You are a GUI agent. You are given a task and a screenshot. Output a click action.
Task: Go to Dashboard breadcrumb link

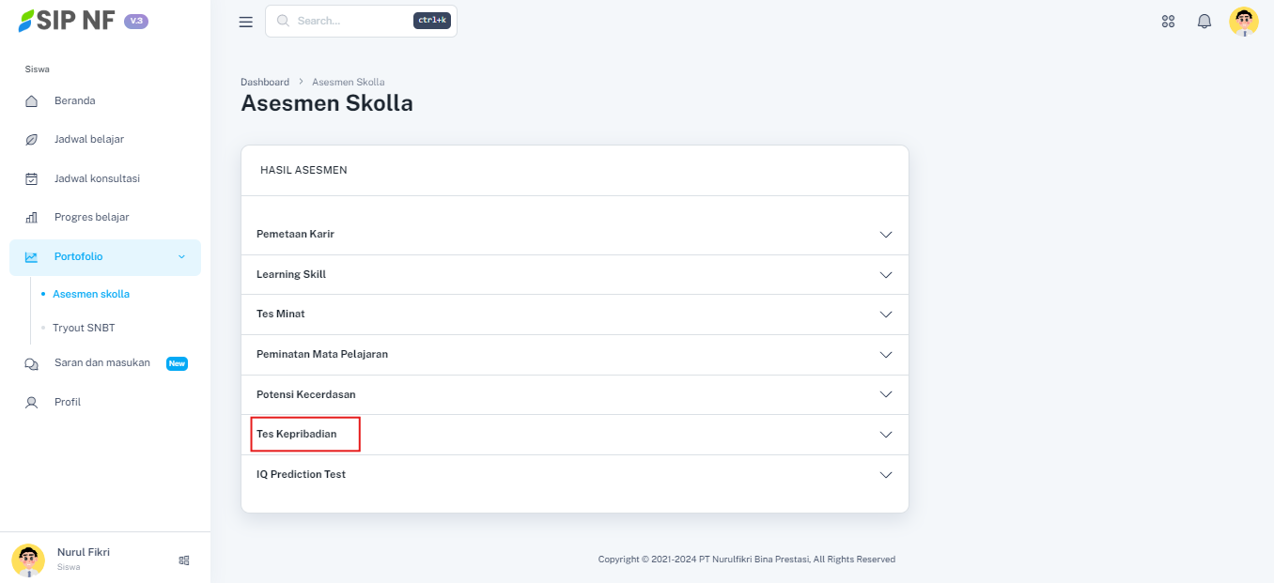(x=265, y=83)
